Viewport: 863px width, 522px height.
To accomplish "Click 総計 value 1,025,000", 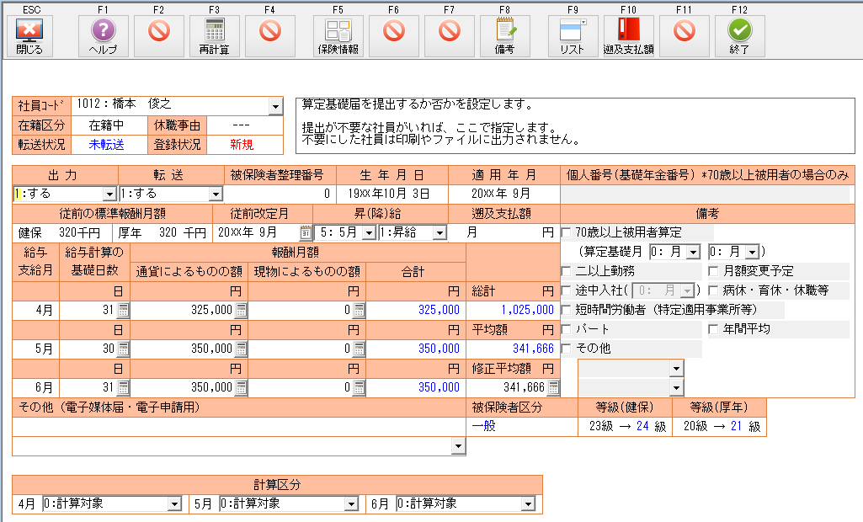I will [x=527, y=310].
